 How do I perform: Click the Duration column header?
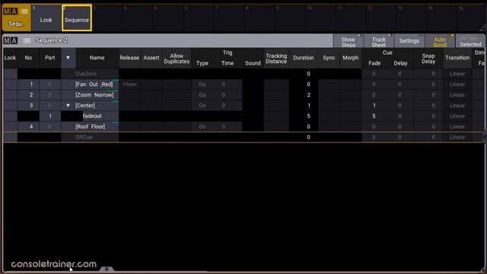pos(304,58)
